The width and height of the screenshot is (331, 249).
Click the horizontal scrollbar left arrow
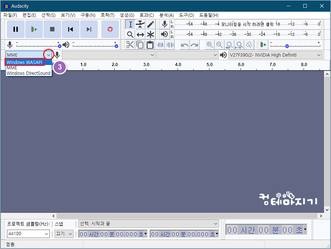click(x=53, y=216)
